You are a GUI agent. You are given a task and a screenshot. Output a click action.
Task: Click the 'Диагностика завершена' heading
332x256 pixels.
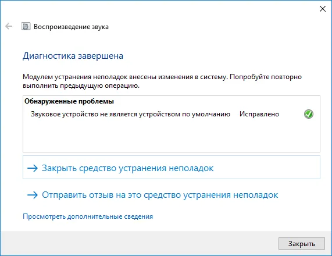[x=73, y=56]
